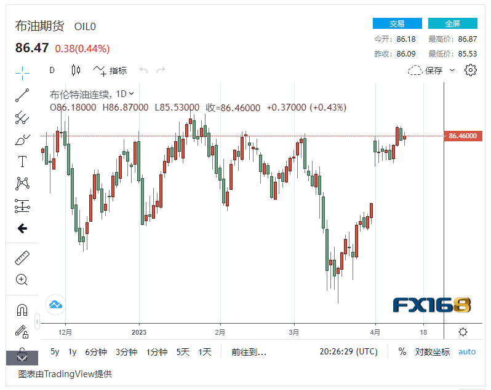Toggle magnet mode

pyautogui.click(x=22, y=310)
